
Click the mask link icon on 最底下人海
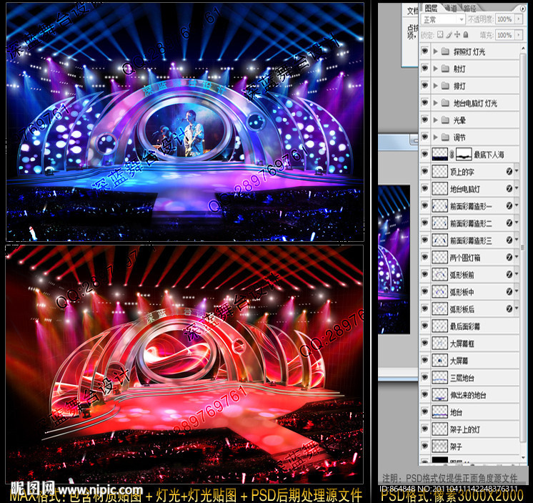(452, 155)
